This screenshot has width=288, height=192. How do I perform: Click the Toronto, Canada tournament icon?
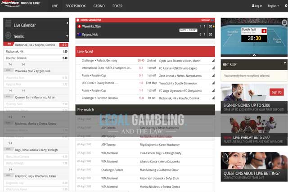tap(78, 20)
